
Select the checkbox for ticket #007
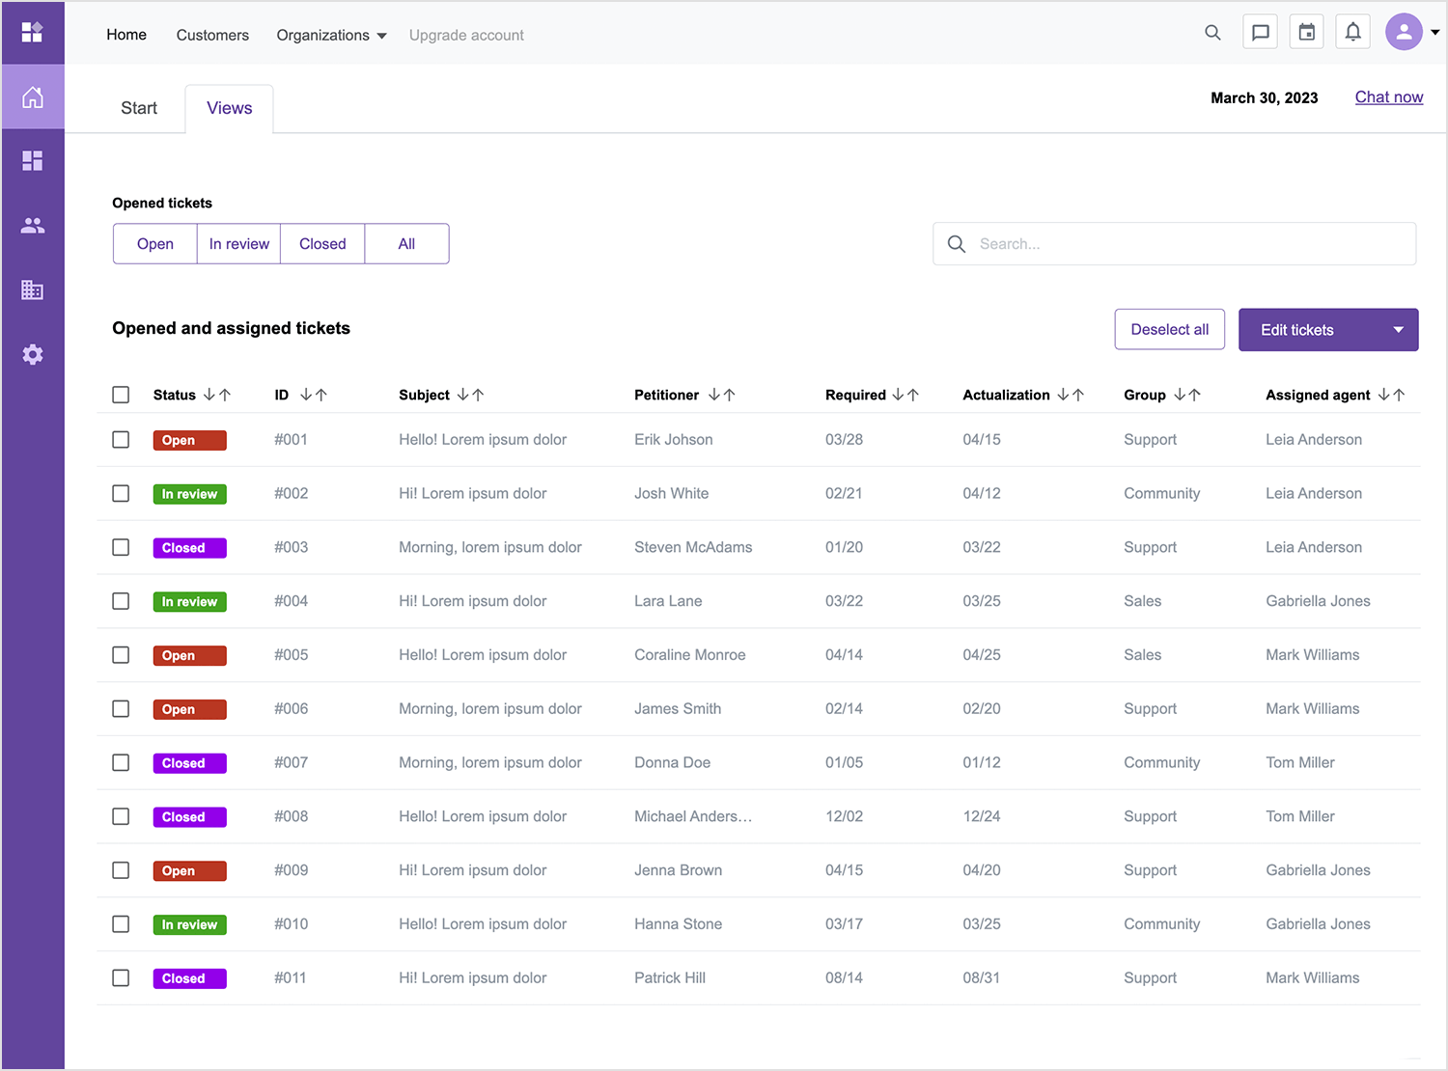[121, 762]
